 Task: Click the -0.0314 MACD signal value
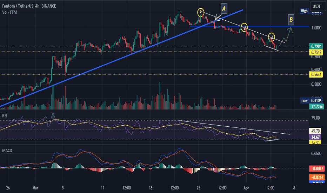(317, 177)
